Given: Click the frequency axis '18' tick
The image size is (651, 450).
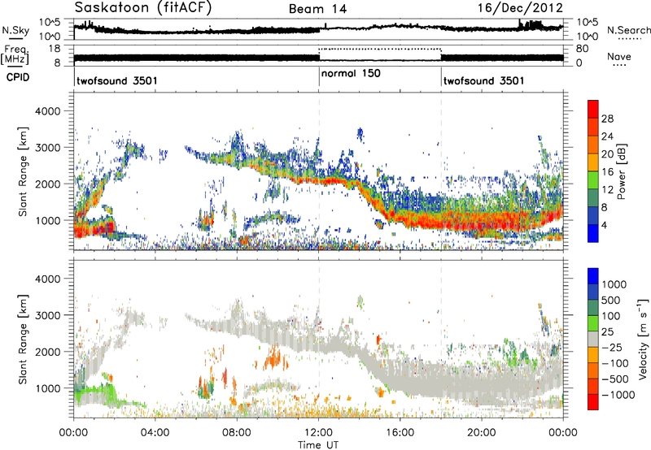Looking at the screenshot, I should (x=54, y=49).
